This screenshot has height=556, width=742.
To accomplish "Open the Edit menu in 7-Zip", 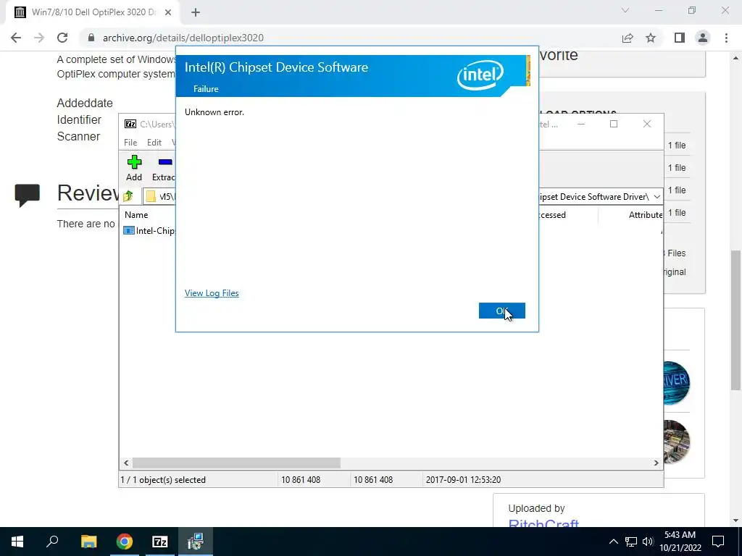I will (154, 143).
